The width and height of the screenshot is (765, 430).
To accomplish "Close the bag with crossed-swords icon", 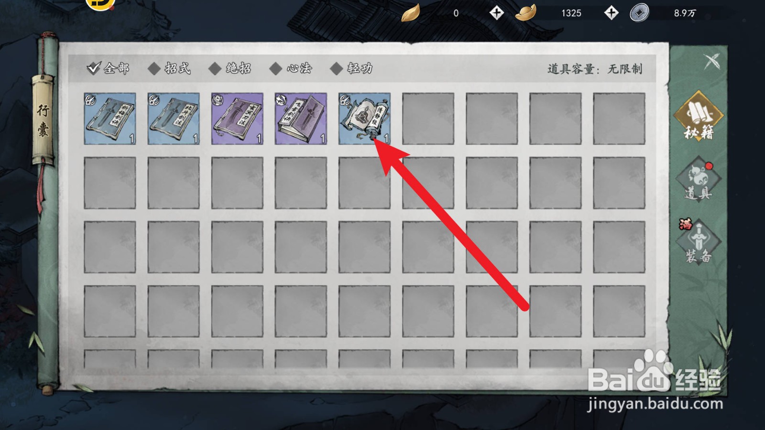I will 712,62.
